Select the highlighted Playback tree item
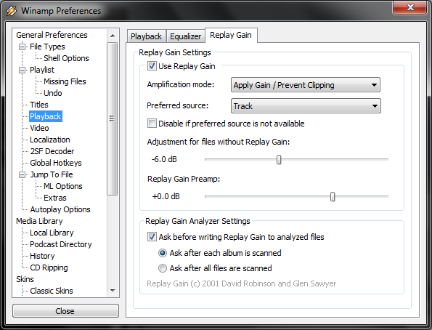The width and height of the screenshot is (432, 330). tap(46, 116)
